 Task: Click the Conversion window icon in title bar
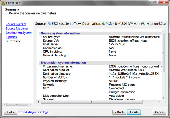tap(3, 3)
